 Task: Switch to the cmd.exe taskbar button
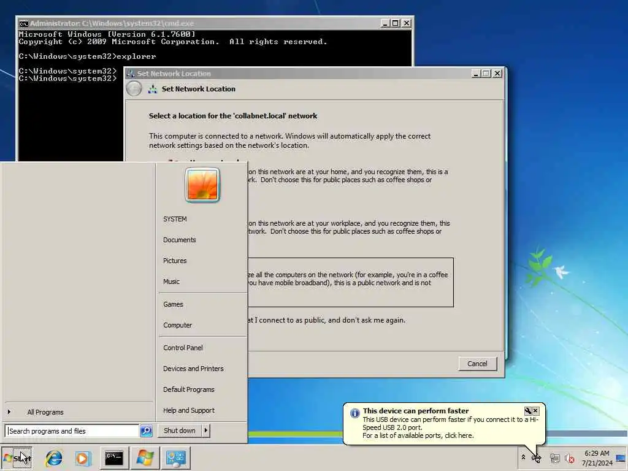114,458
